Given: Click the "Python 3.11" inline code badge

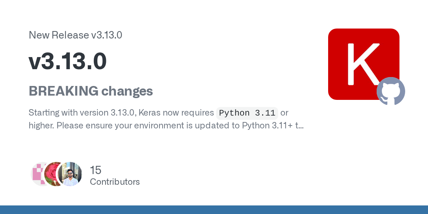Looking at the screenshot, I should pos(247,113).
